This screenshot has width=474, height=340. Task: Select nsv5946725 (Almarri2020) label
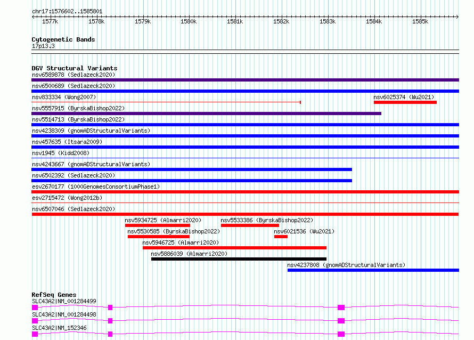[181, 242]
